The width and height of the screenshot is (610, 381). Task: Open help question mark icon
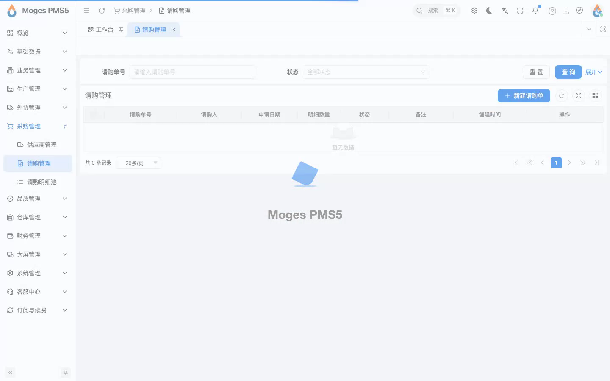click(x=552, y=11)
